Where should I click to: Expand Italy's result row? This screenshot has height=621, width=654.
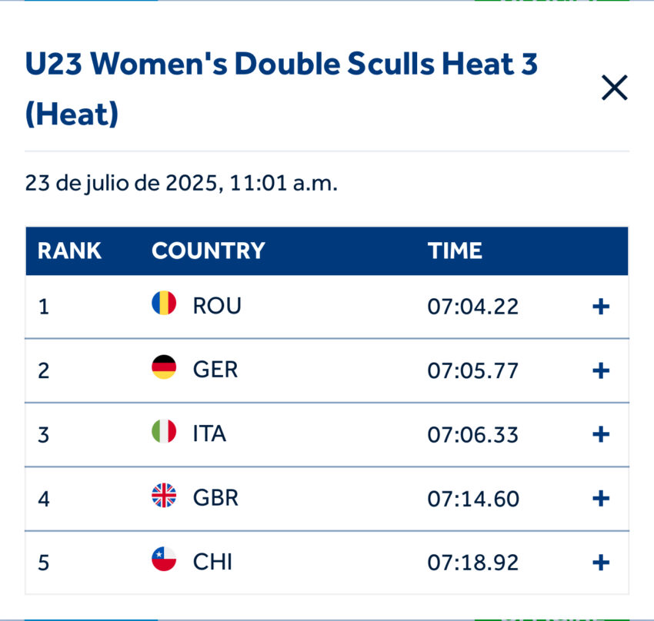(x=601, y=434)
